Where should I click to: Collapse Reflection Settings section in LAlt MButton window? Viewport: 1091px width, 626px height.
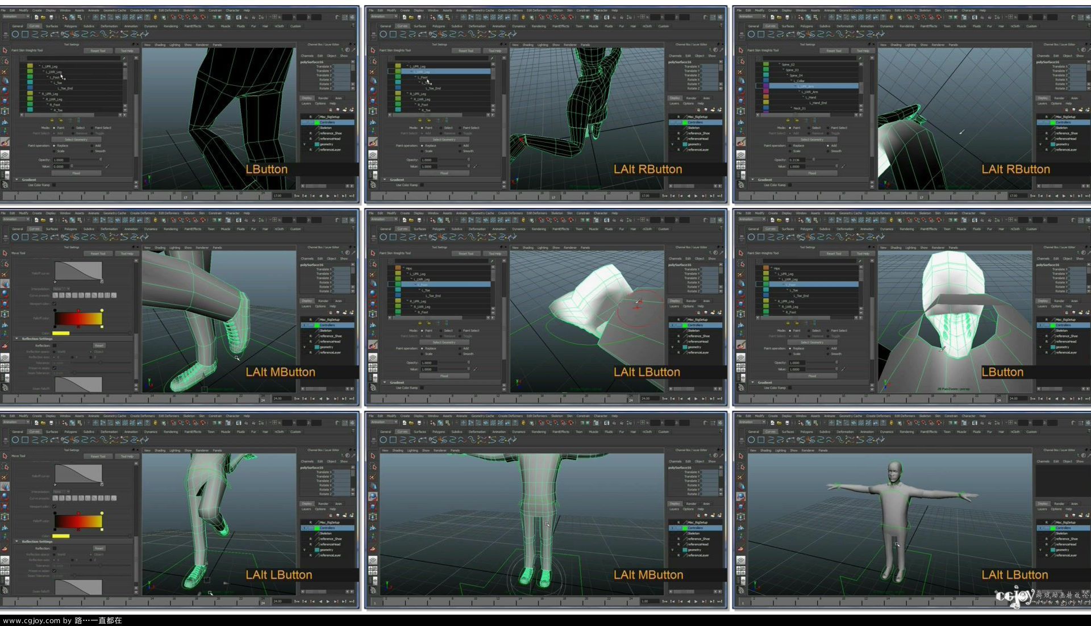click(x=16, y=338)
